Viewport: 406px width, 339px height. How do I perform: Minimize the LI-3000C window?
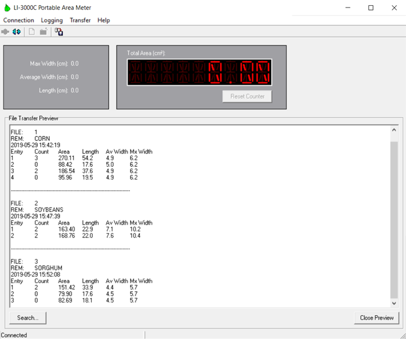(348, 8)
